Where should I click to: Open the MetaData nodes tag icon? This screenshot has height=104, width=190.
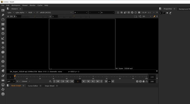pyautogui.click(x=3, y=71)
